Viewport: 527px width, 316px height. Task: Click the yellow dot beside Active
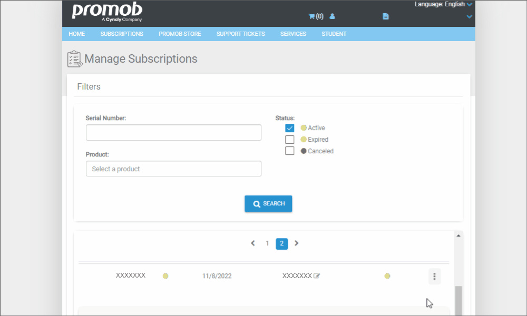pos(304,127)
